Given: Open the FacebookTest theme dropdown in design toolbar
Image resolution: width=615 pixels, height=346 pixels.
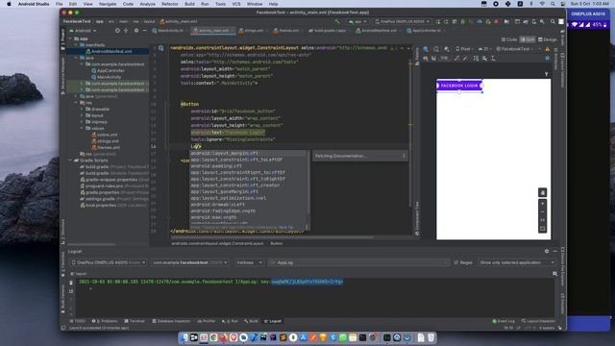Looking at the screenshot, I should click(514, 49).
